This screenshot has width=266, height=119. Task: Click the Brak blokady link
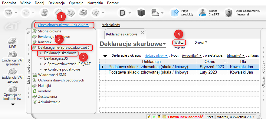111,25
